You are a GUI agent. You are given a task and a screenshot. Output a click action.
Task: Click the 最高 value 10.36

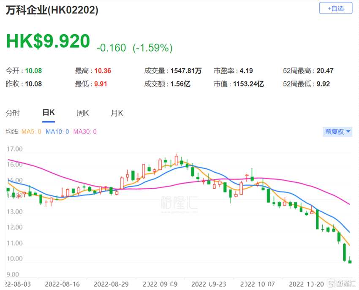(x=103, y=71)
